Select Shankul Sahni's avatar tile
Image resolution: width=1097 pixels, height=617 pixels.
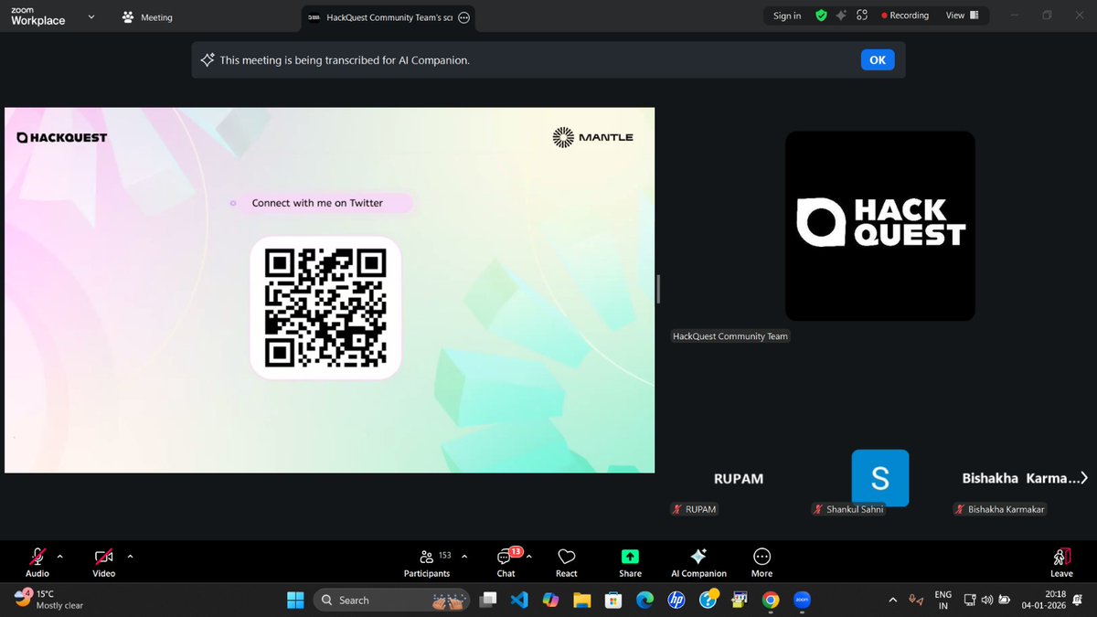879,477
